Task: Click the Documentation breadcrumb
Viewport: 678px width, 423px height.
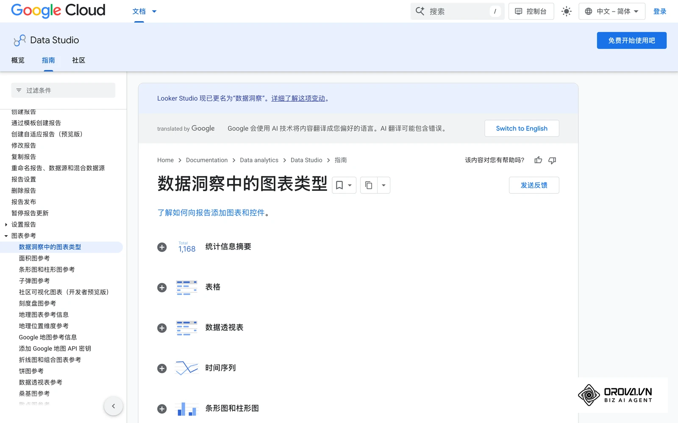Action: tap(207, 160)
